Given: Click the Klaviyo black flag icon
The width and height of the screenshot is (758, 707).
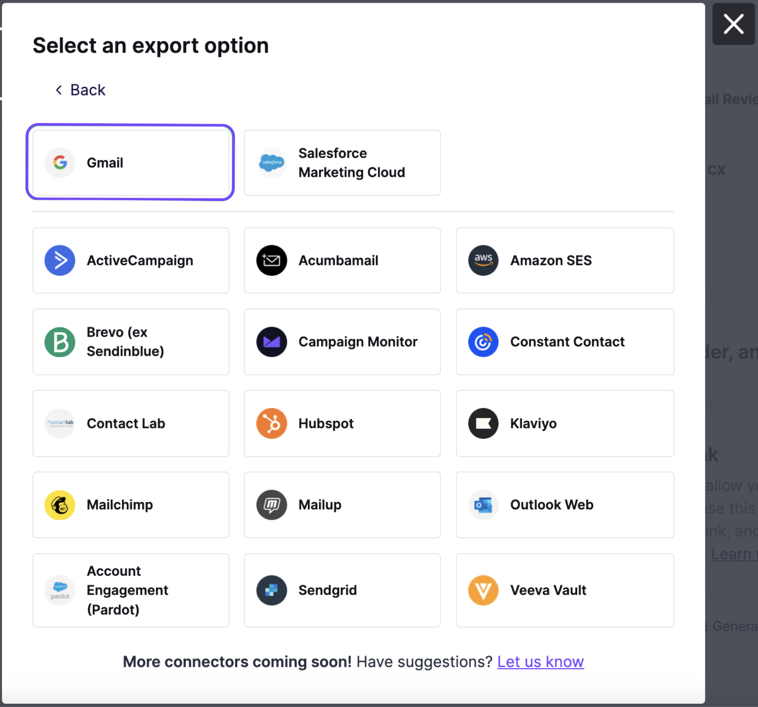Looking at the screenshot, I should [483, 423].
